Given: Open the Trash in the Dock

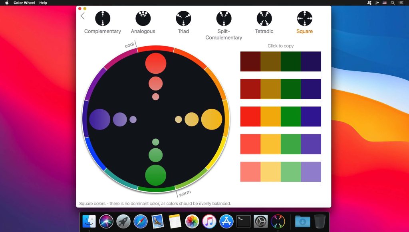Looking at the screenshot, I should click(x=320, y=221).
